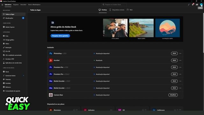Image resolution: width=204 pixels, height=115 pixels.
Task: Click the Photoshop app icon
Action: [51, 53]
